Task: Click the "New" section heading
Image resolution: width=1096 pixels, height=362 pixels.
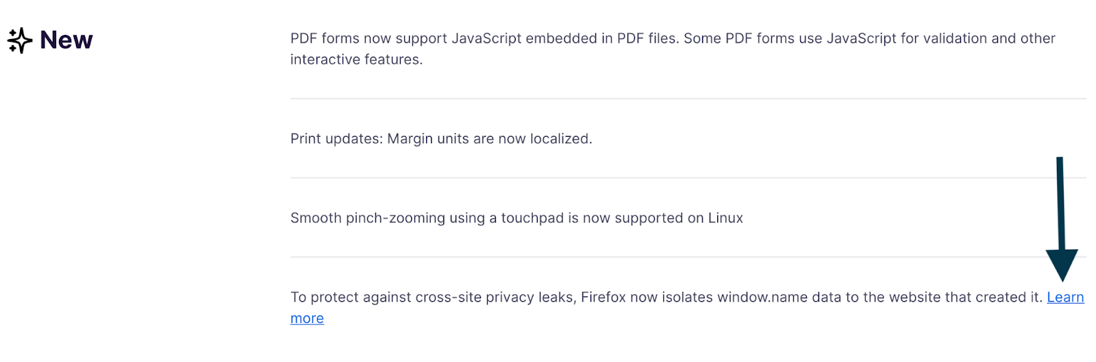Action: tap(66, 40)
